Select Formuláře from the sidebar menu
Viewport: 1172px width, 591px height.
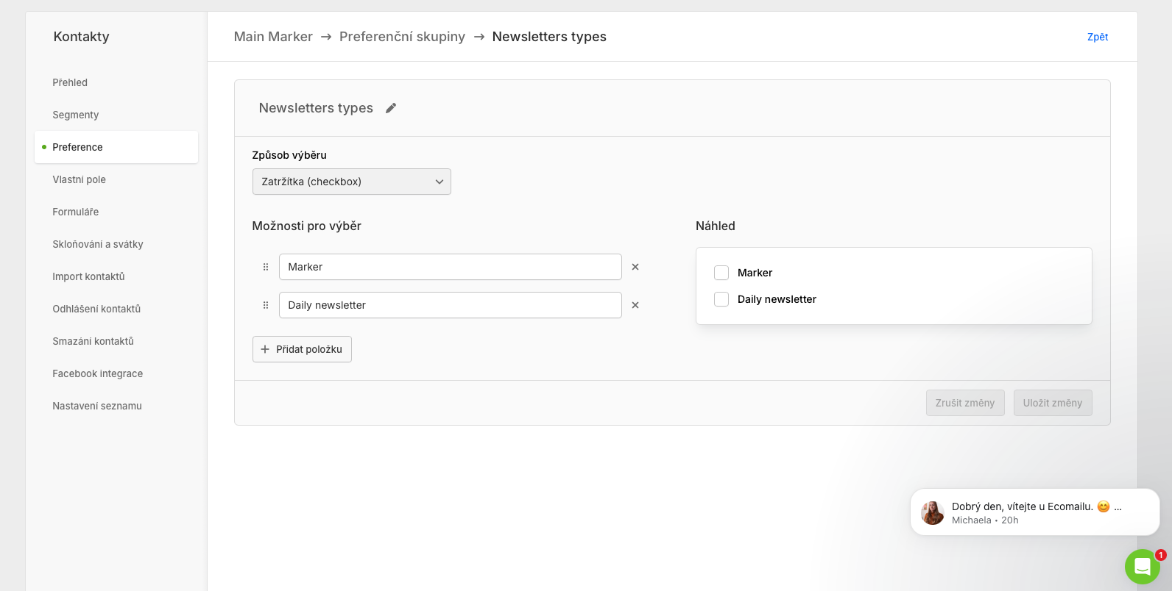click(75, 212)
